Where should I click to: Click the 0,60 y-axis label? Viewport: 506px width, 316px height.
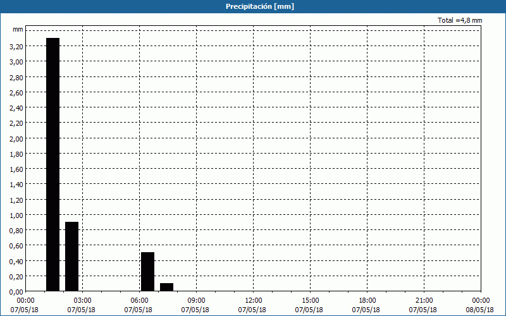tap(16, 246)
